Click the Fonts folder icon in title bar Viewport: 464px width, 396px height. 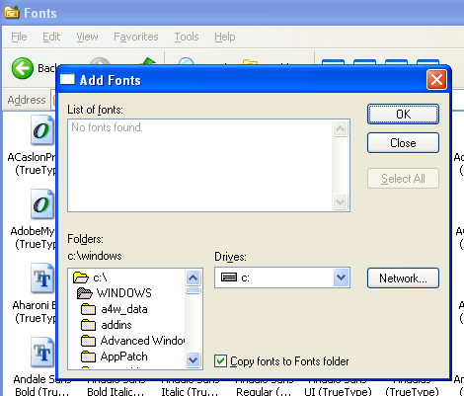coord(12,12)
